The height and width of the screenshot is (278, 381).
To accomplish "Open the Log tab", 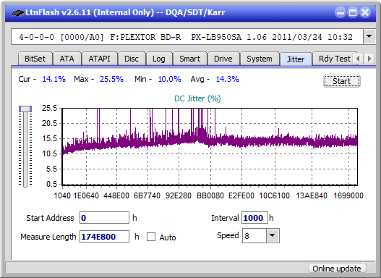I will click(158, 59).
